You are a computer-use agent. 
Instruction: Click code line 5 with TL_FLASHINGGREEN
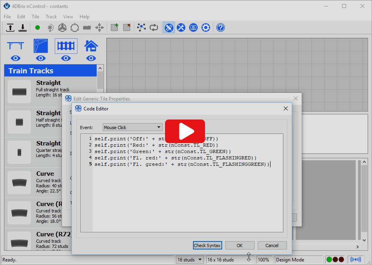click(x=182, y=164)
